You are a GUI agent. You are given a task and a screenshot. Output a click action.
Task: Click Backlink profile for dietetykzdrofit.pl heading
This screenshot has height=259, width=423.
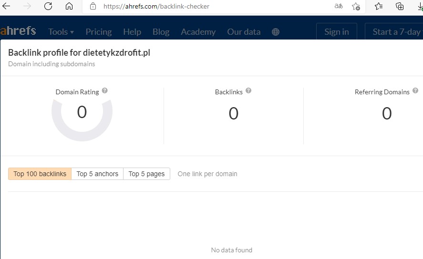coord(79,52)
